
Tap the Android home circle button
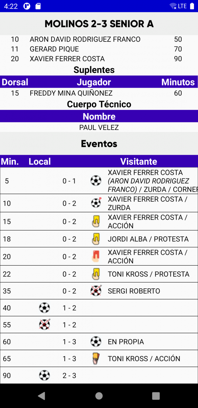99,395
